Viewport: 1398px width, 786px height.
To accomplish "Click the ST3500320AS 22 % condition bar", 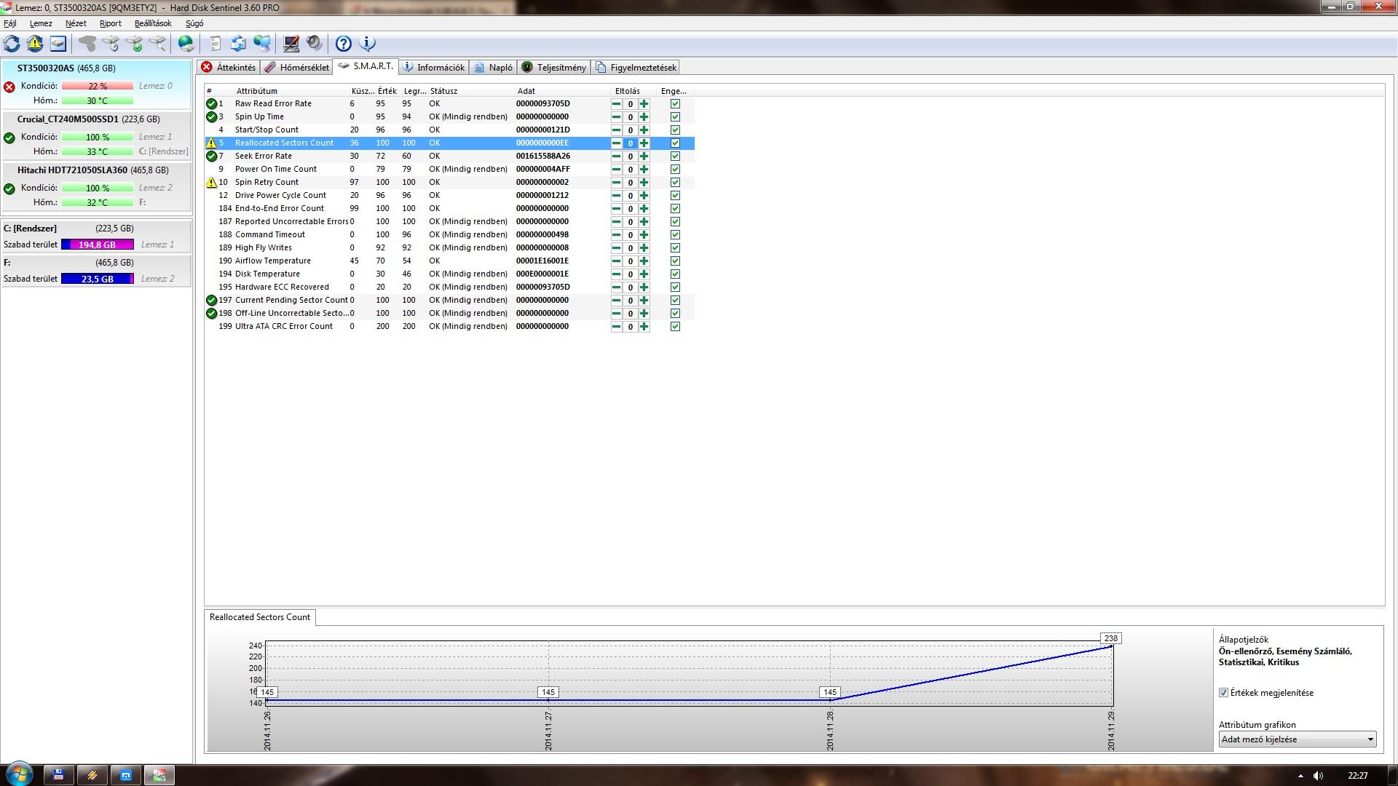I will [98, 86].
